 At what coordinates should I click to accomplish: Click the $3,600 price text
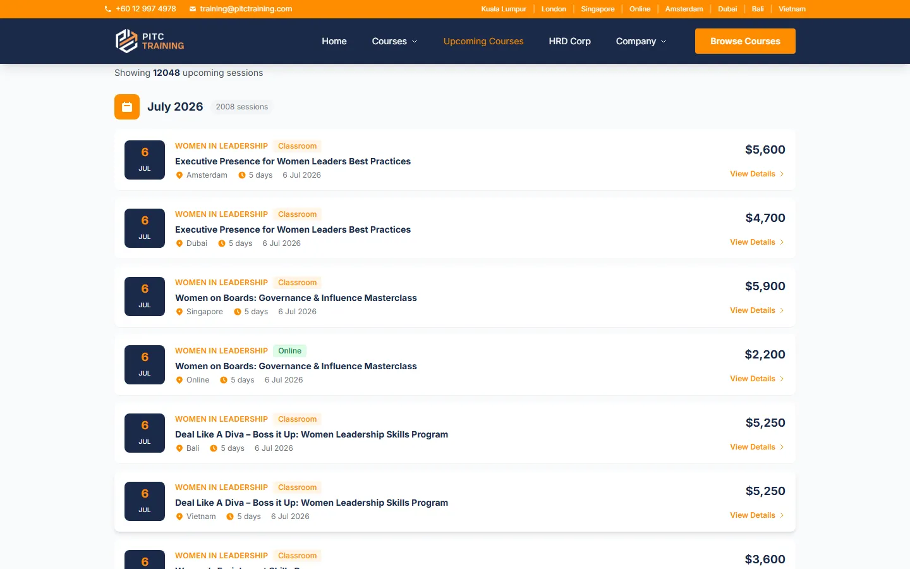tap(765, 560)
